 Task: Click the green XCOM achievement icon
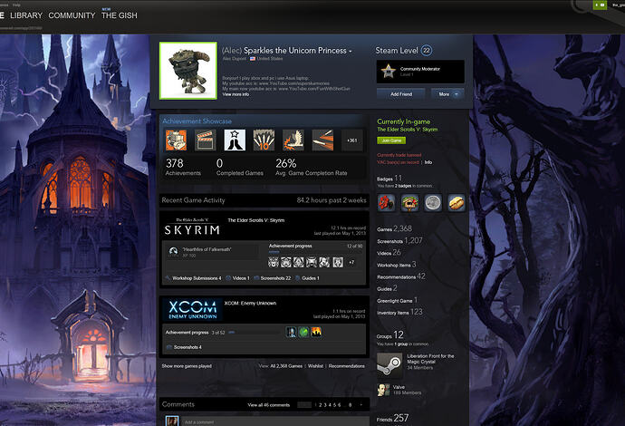coord(303,332)
